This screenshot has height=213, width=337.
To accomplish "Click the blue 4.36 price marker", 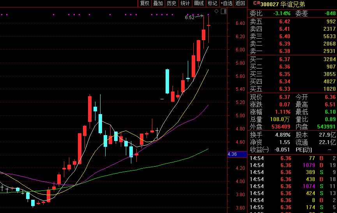I will tap(237, 154).
